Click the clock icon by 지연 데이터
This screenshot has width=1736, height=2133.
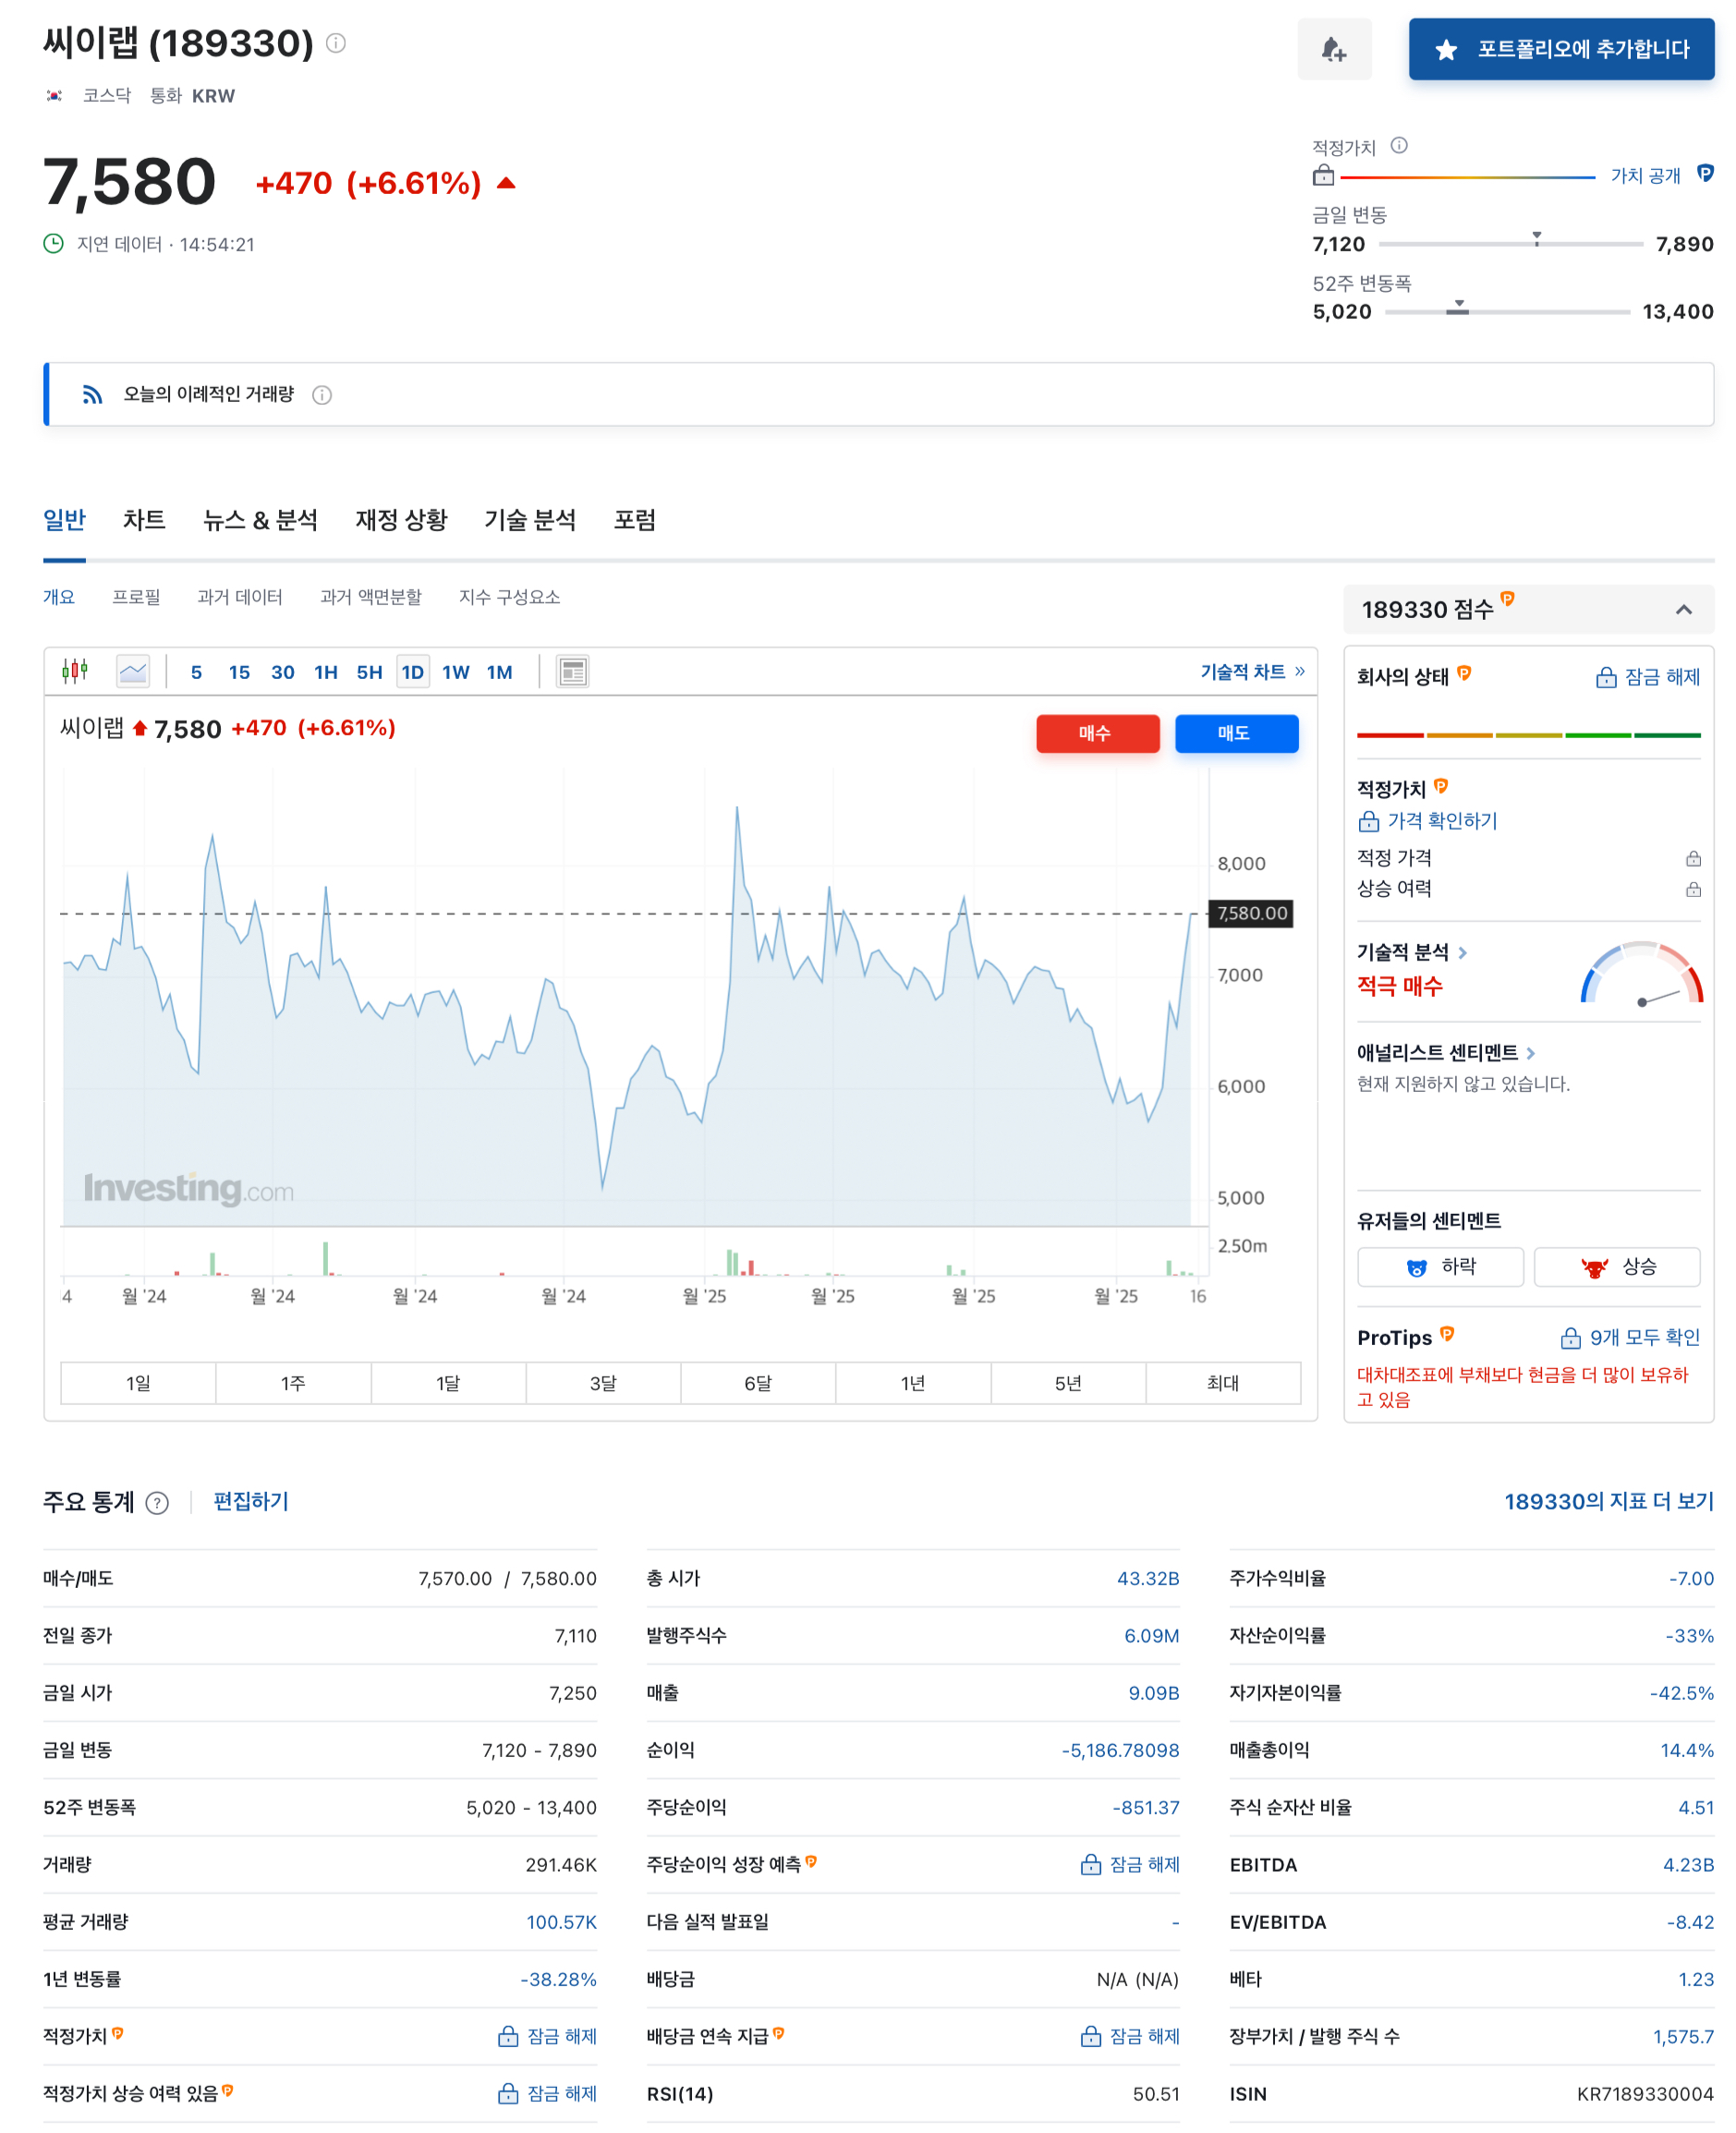tap(53, 244)
